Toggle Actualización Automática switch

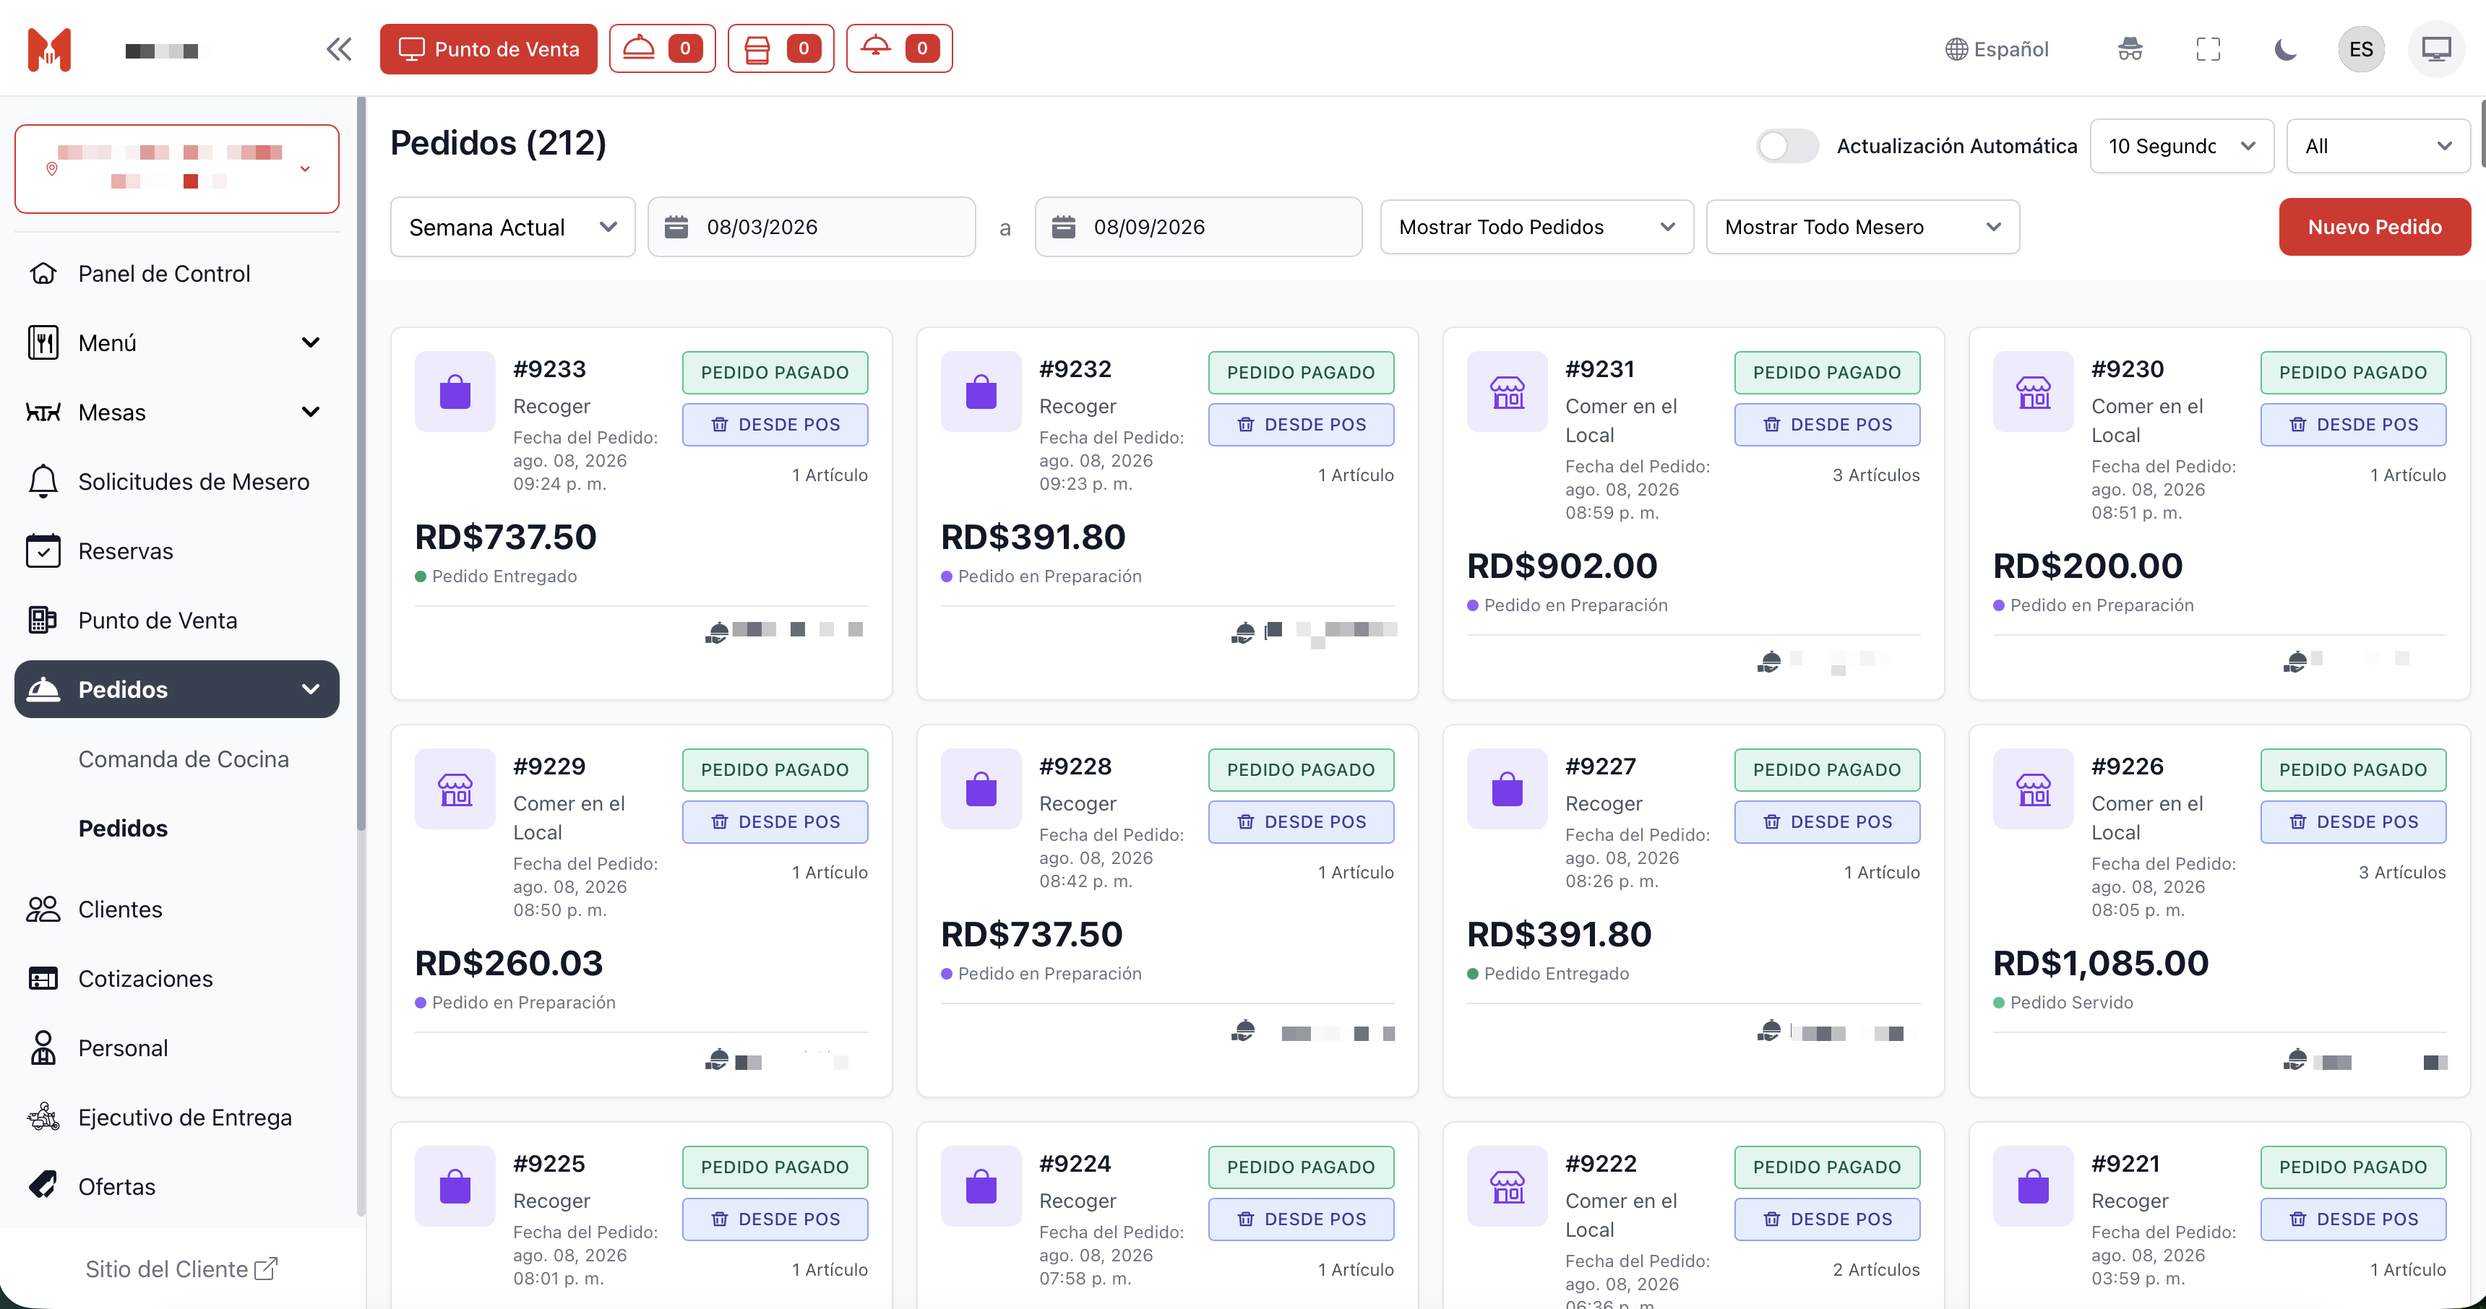click(x=1787, y=146)
